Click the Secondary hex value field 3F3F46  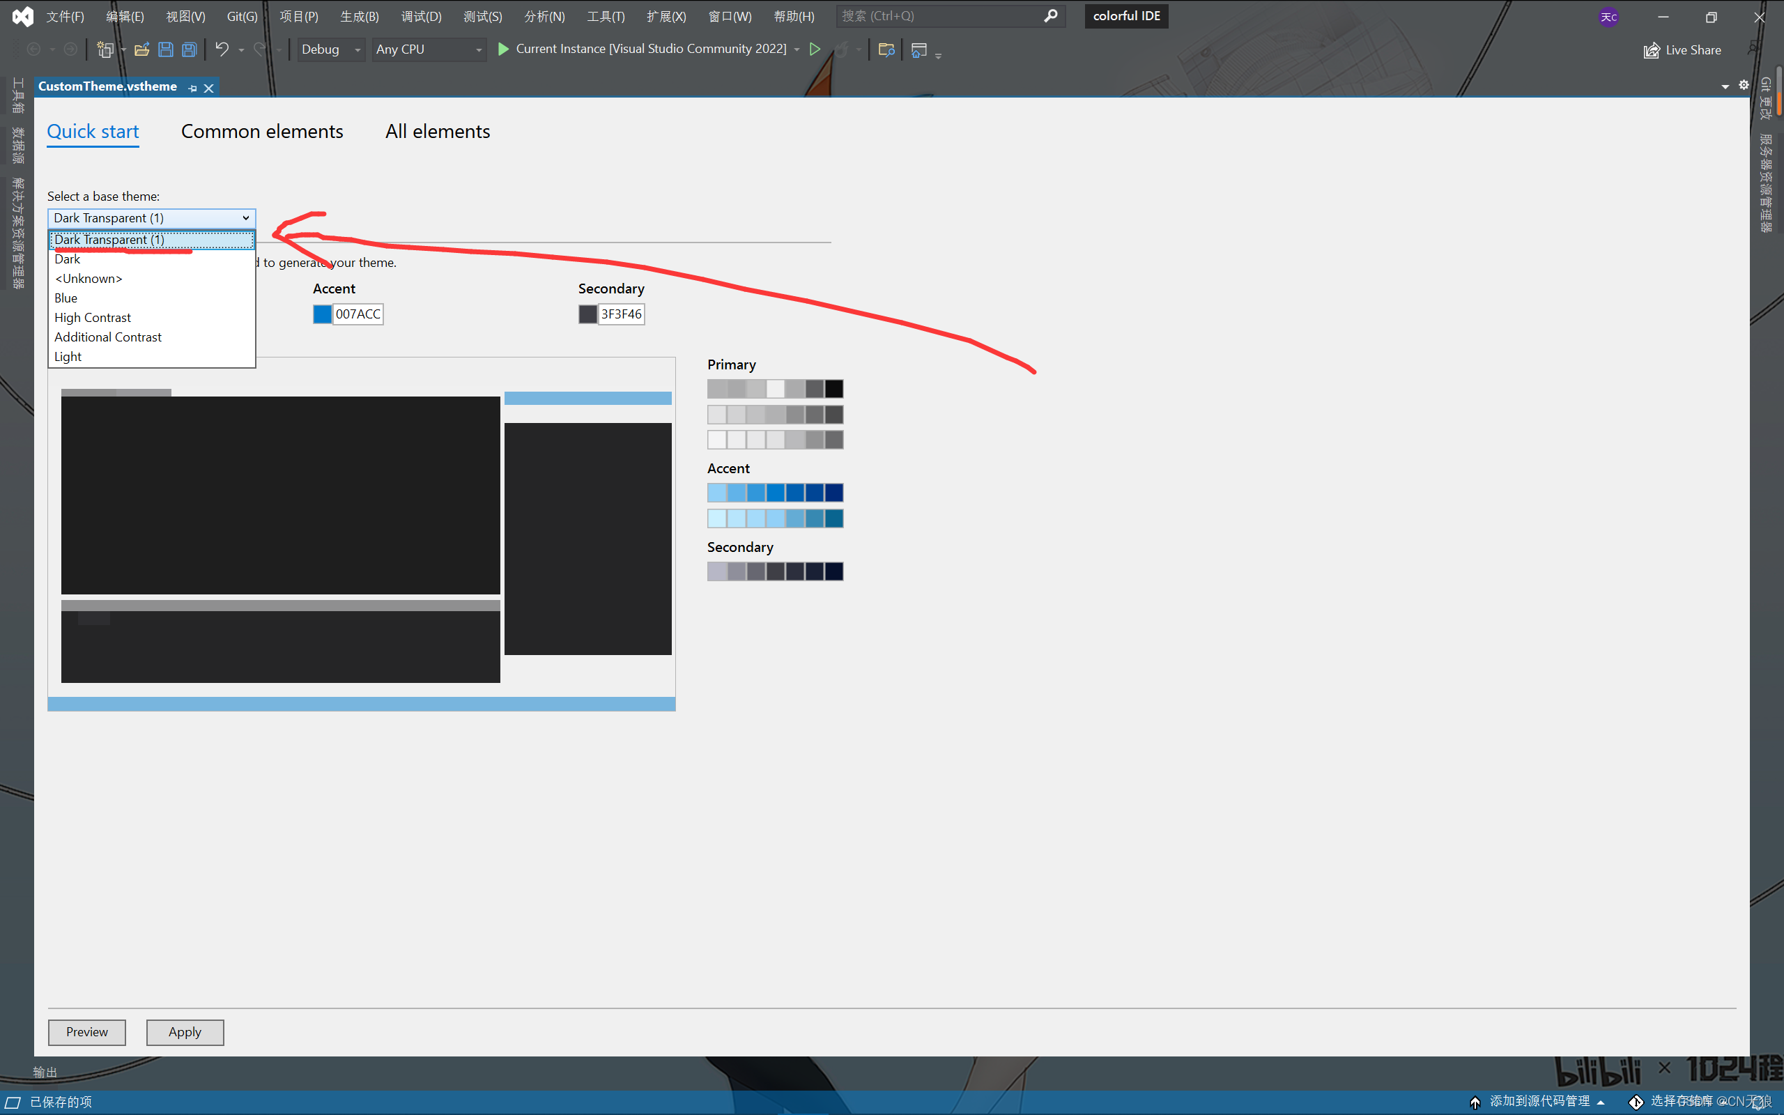(x=621, y=314)
